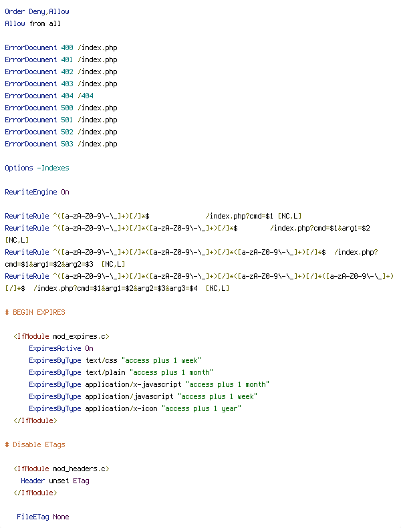Select the 'ErrorDocument 402 /index.php' line
The width and height of the screenshot is (401, 528).
pyautogui.click(x=61, y=72)
